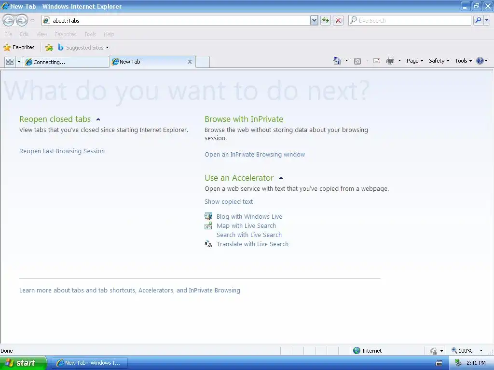Click the red Stop loading icon
Screen dimensions: 494x370
[x=338, y=20]
